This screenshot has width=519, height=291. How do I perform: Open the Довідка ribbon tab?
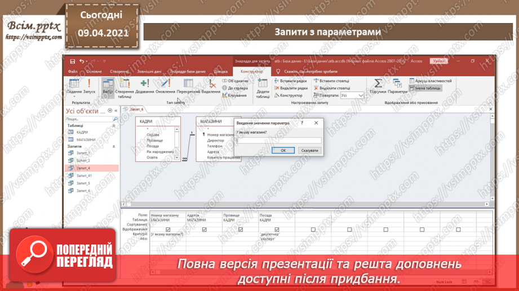(x=221, y=71)
